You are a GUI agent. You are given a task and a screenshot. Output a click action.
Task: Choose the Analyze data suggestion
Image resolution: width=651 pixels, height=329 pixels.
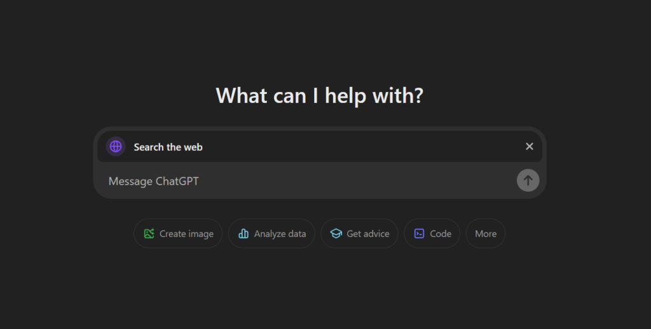coord(271,234)
